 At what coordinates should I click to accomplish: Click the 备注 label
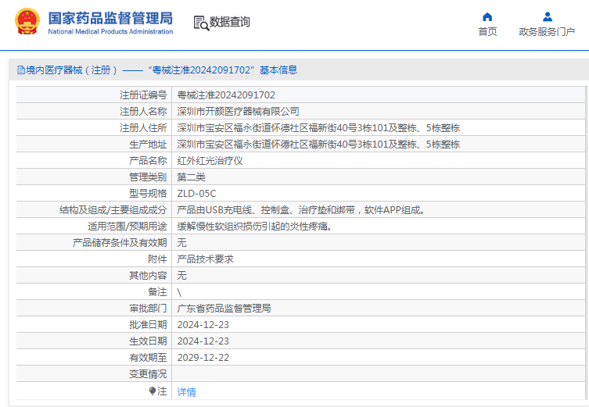(x=157, y=292)
